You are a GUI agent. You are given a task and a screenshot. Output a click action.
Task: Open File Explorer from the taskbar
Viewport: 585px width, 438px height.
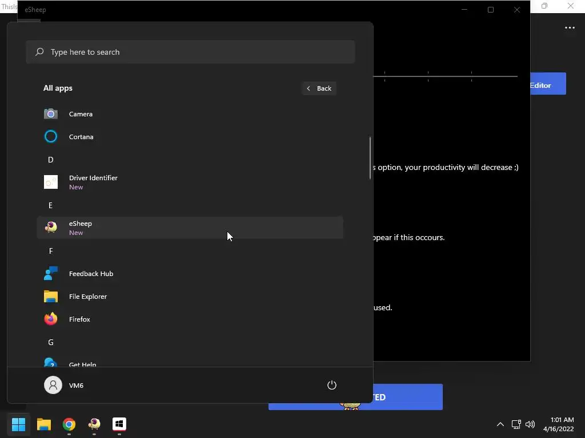tap(43, 424)
